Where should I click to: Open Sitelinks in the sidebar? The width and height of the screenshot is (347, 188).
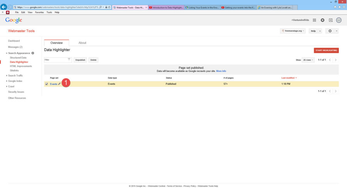coord(14,71)
